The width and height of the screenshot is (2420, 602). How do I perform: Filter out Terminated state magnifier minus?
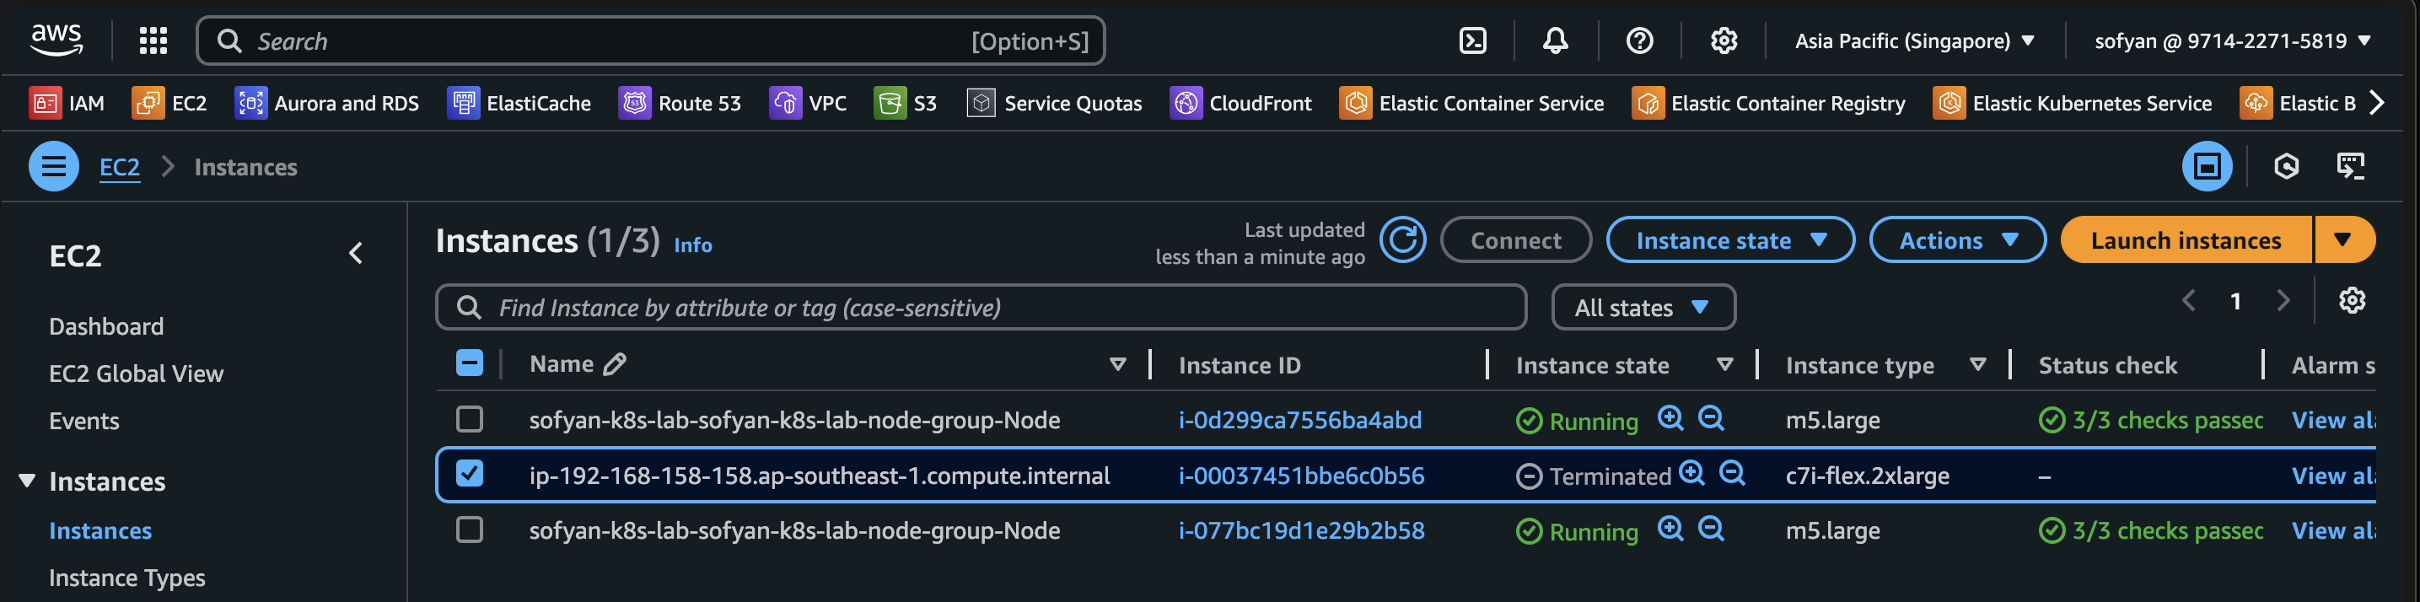click(1732, 473)
